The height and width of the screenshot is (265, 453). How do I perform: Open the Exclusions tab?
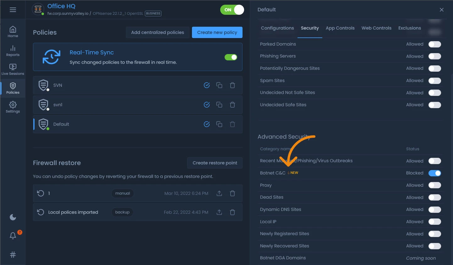pos(409,28)
